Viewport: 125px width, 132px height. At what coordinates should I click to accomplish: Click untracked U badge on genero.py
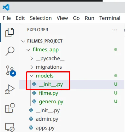116,101
